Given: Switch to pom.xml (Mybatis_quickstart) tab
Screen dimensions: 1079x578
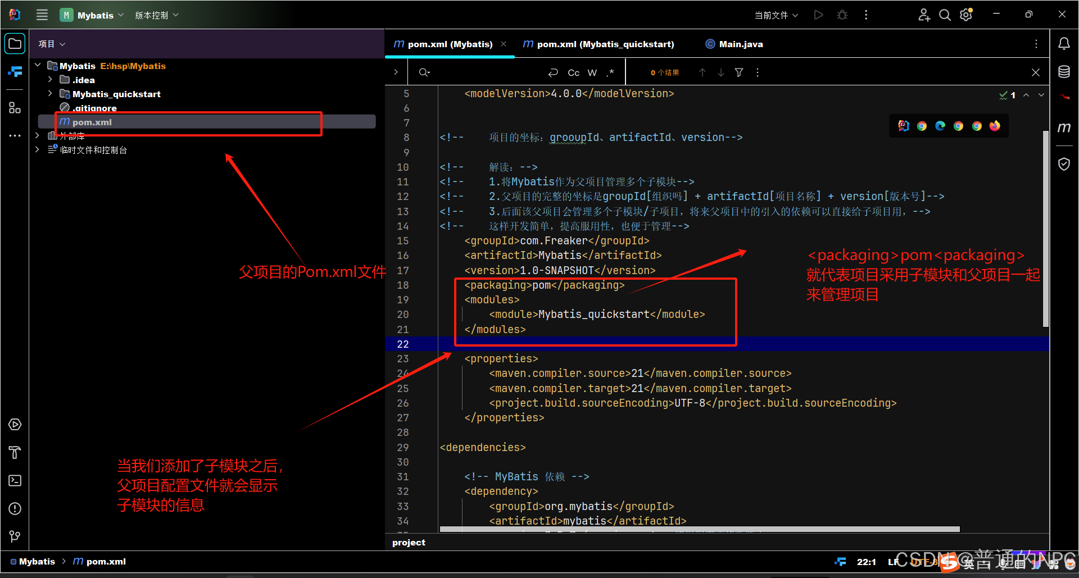Looking at the screenshot, I should pos(599,44).
